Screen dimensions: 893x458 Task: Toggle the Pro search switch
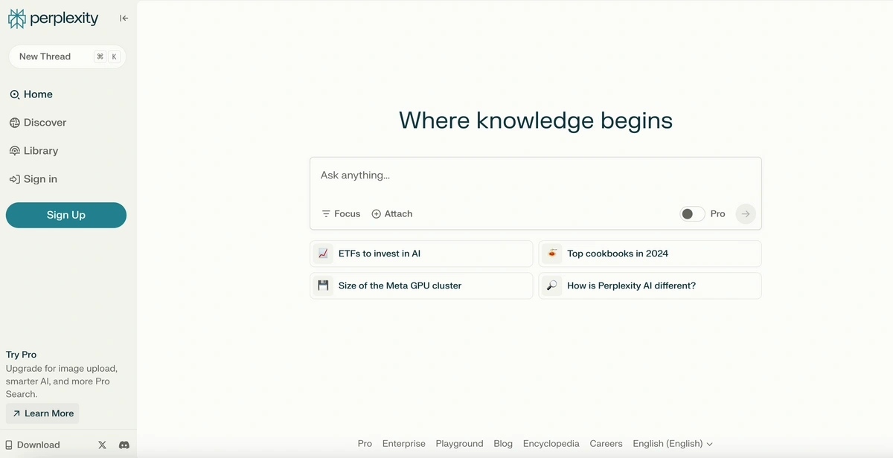(692, 214)
